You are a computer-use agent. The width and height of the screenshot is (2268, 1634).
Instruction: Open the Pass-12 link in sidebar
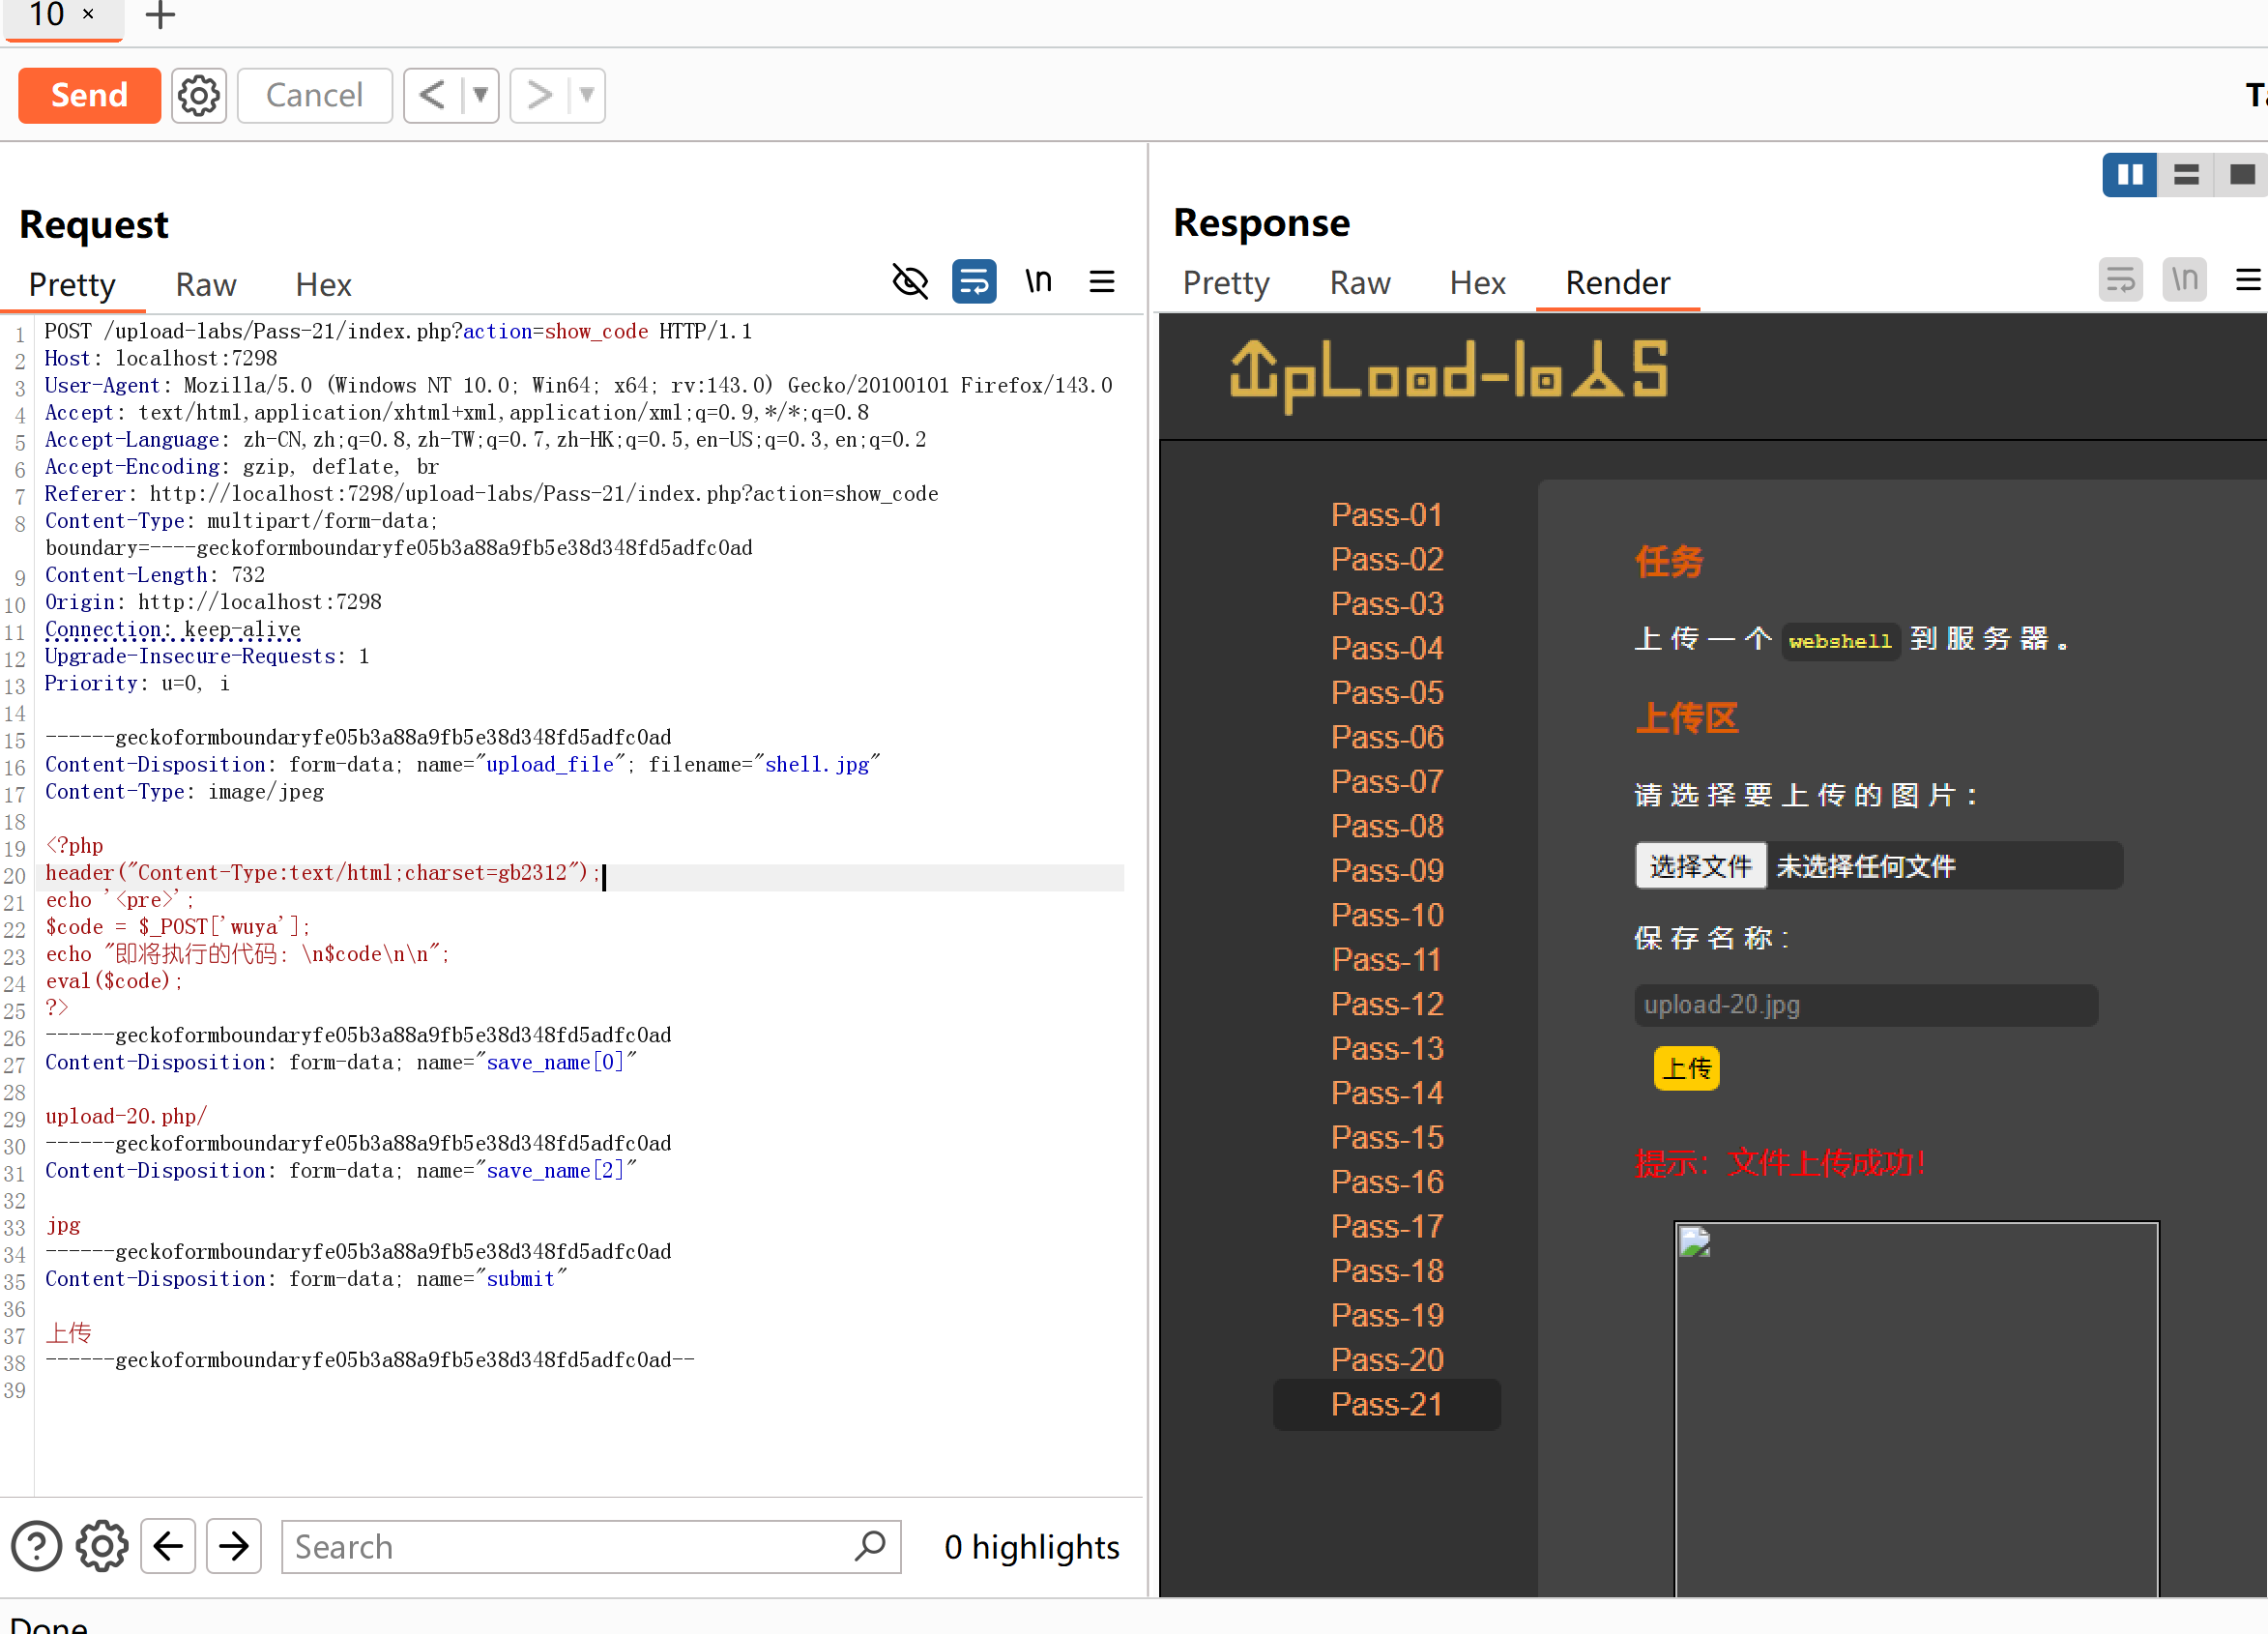(1387, 1003)
